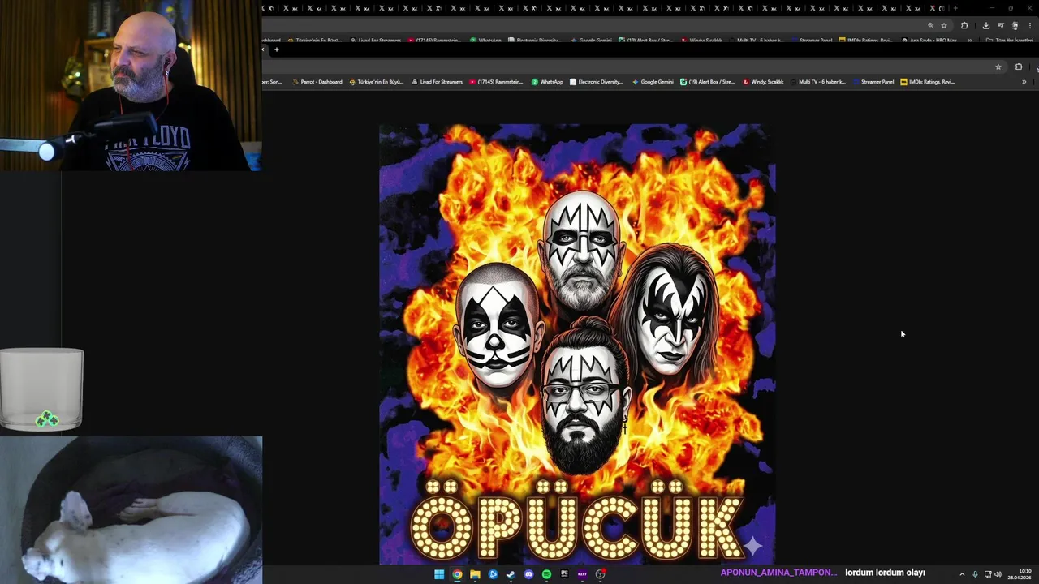The image size is (1039, 584).
Task: Open Epic Games Launcher from taskbar
Action: coord(564,574)
